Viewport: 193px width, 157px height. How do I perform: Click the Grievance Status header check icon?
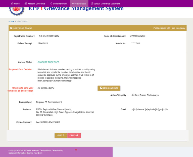pos(11,28)
